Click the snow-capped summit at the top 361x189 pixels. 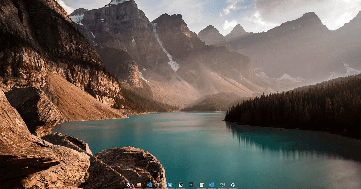(119, 2)
